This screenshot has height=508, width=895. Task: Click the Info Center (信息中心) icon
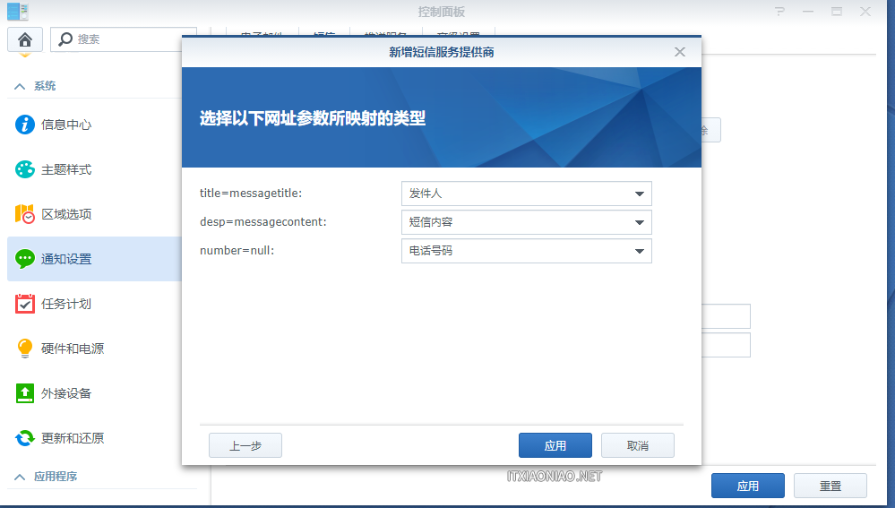pyautogui.click(x=25, y=125)
